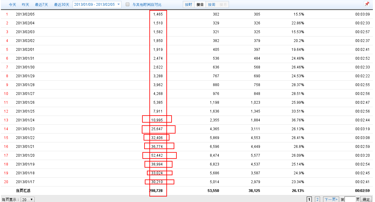
Task: Go to page 2 of results
Action: click(x=317, y=200)
